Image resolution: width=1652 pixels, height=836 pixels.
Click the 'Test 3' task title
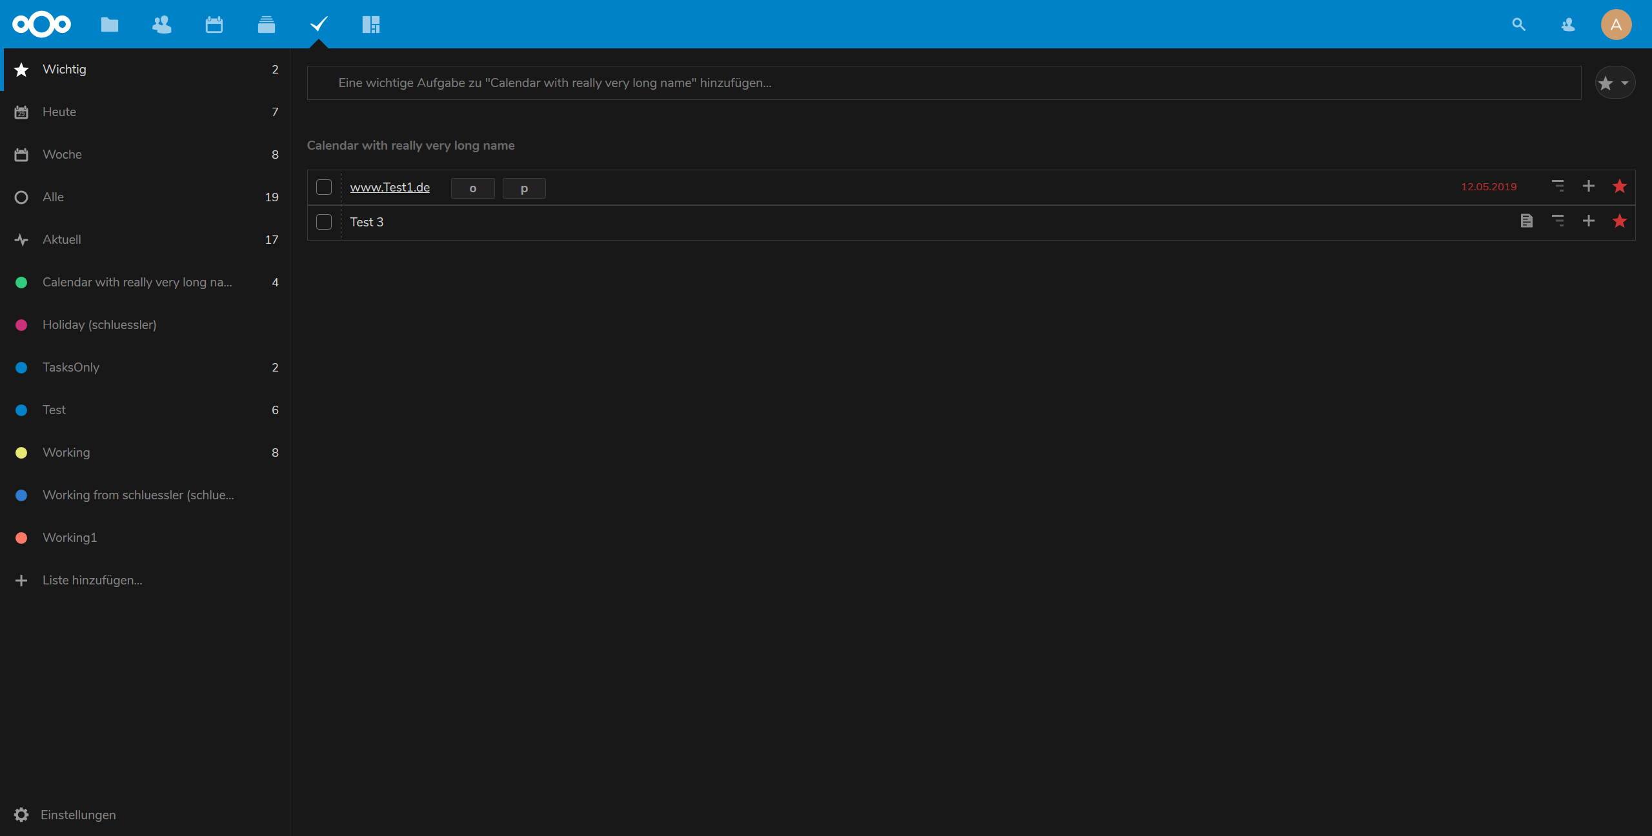(x=367, y=222)
